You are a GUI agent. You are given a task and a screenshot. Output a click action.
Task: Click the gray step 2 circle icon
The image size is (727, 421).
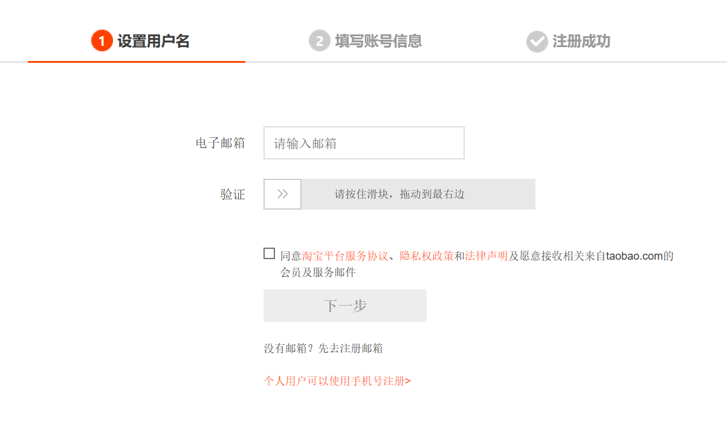[x=319, y=41]
